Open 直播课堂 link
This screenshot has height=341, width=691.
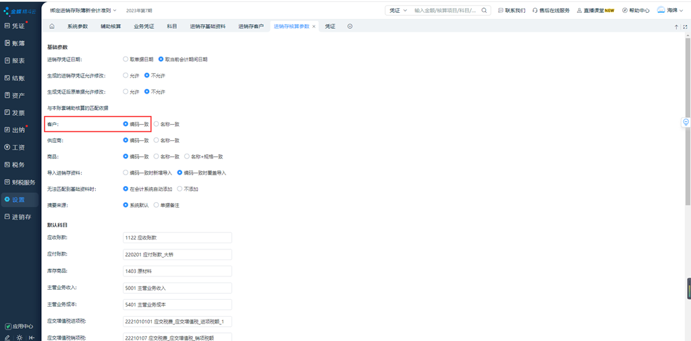595,10
